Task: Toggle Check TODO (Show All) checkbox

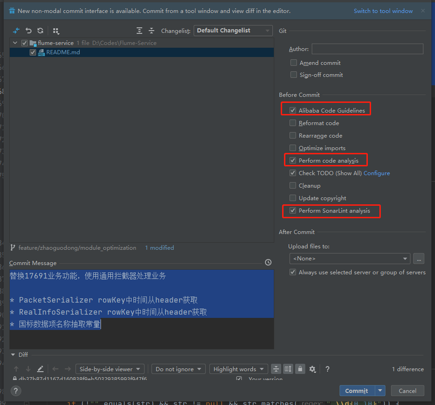Action: point(293,173)
